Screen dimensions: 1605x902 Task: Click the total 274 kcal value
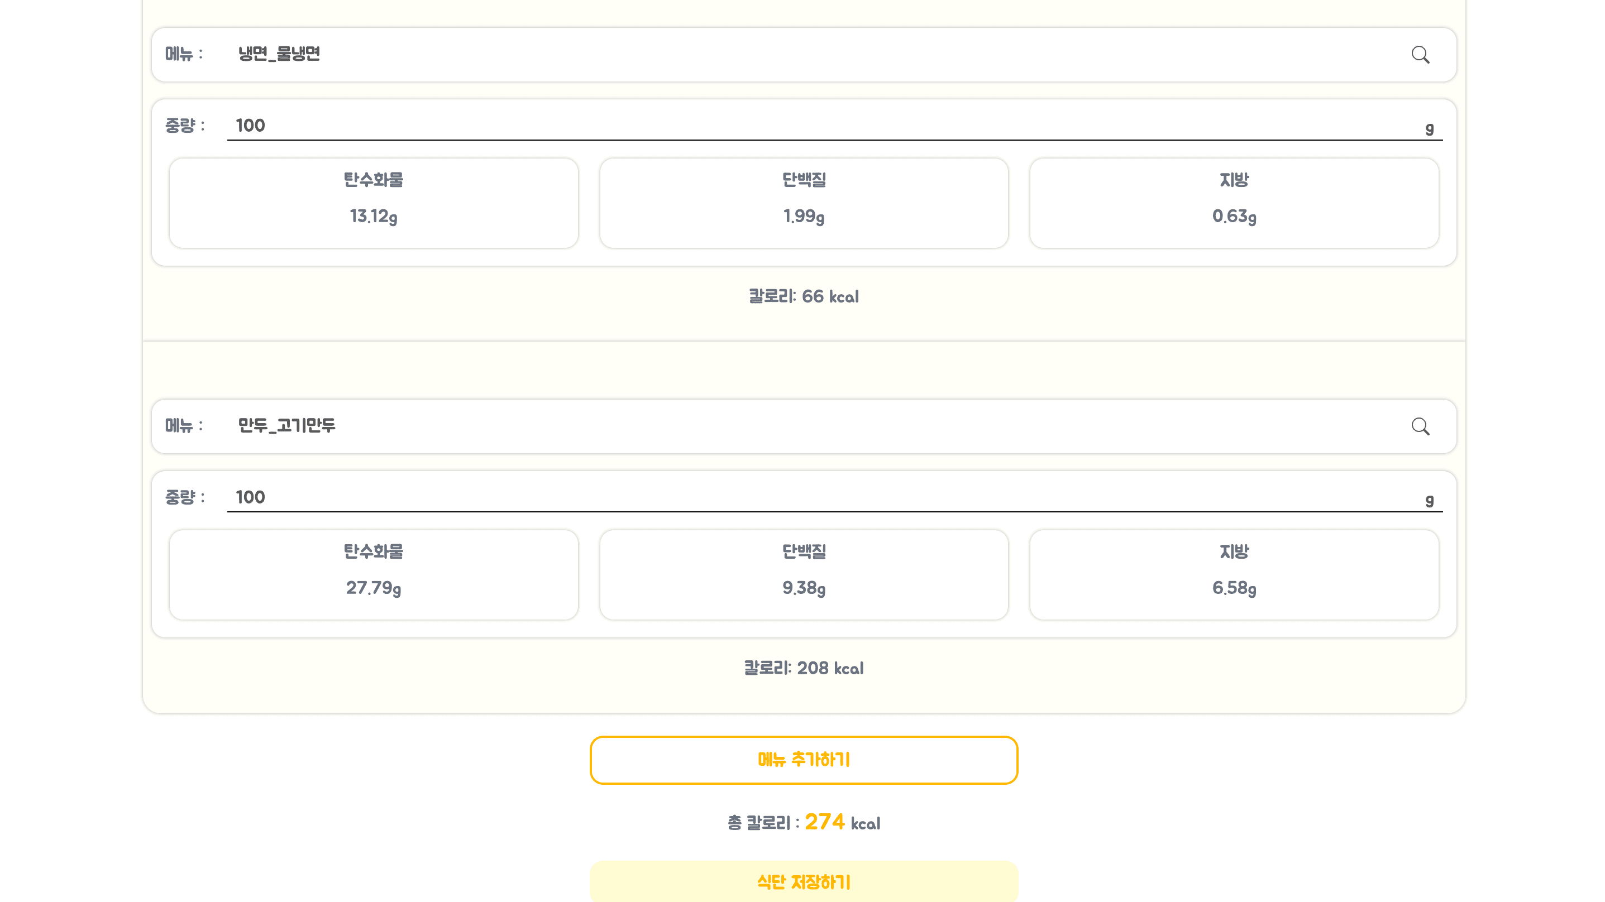[824, 822]
